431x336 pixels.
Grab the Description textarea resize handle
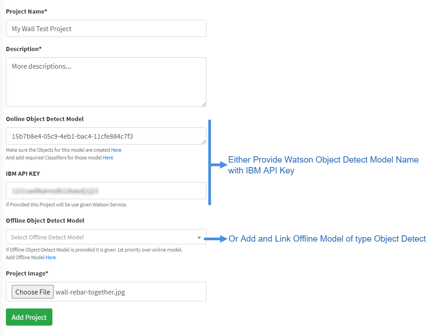pos(203,104)
